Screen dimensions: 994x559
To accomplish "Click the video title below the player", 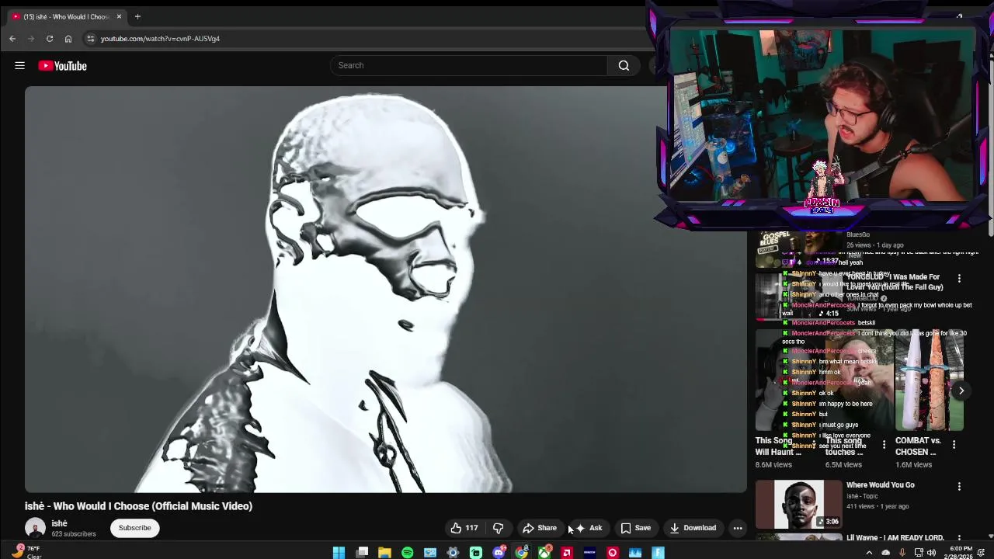I will pos(138,506).
